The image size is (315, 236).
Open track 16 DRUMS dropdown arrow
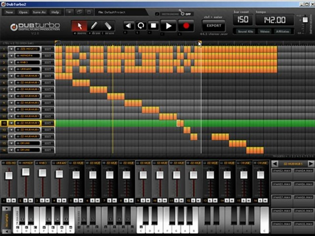pos(11,150)
